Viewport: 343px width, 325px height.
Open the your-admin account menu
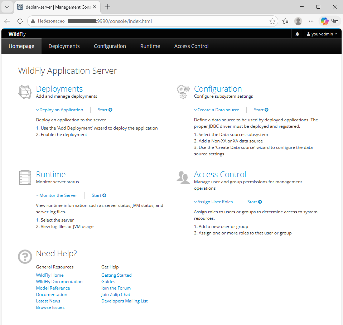(x=322, y=34)
